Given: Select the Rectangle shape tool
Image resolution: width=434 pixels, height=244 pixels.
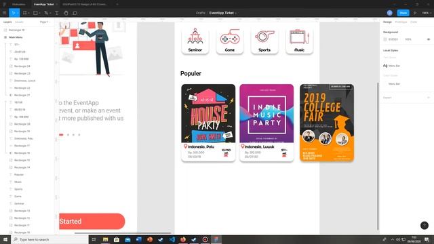Looking at the screenshot, I should (x=35, y=13).
